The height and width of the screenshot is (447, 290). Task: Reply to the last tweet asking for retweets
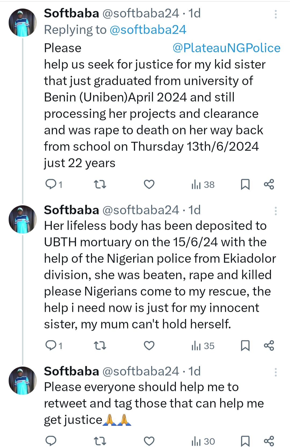point(51,441)
